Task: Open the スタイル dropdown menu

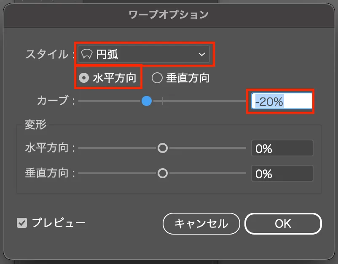Action: pos(143,54)
